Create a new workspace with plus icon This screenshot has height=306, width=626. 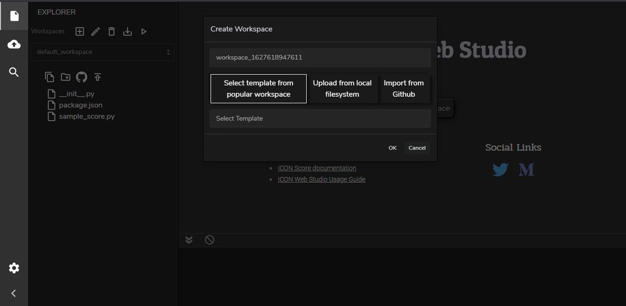click(79, 31)
